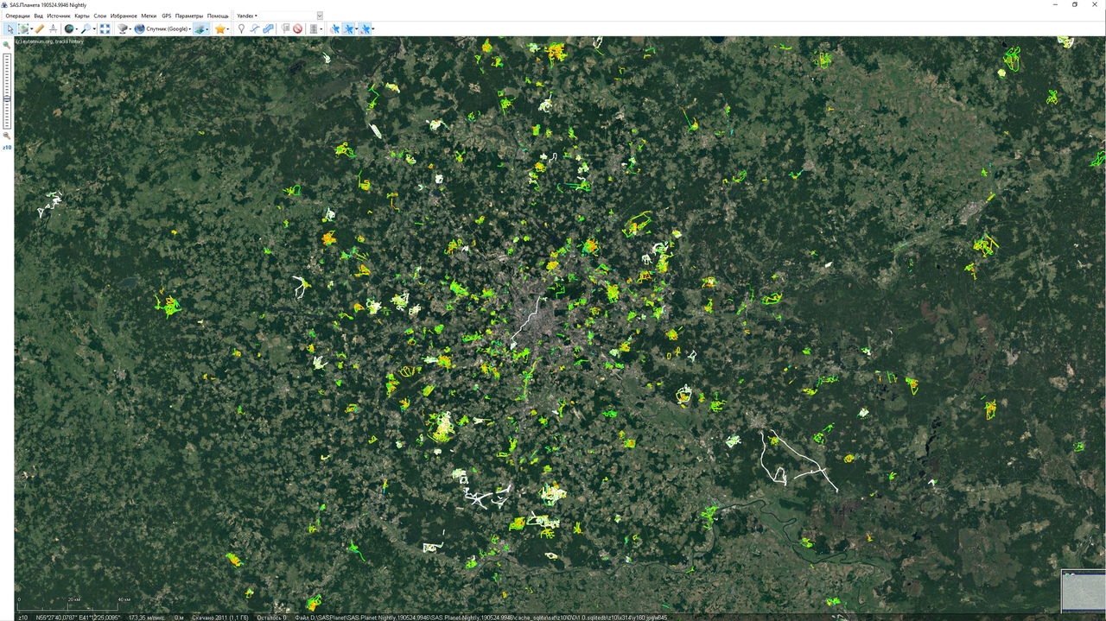Click the fullscreen mode icon

point(105,29)
